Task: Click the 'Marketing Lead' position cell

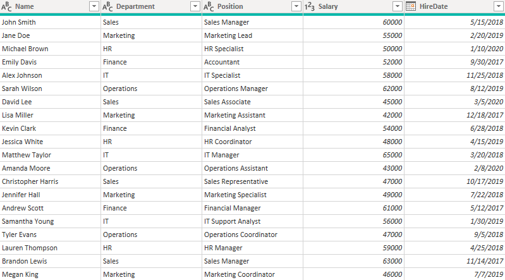Action: click(253, 35)
